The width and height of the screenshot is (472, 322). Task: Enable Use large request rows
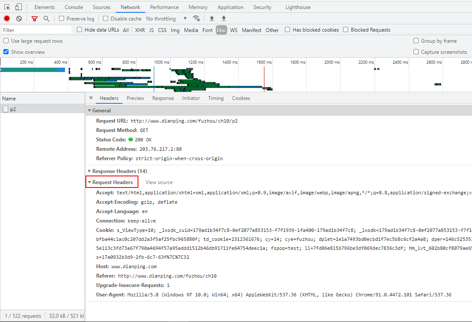click(x=6, y=41)
